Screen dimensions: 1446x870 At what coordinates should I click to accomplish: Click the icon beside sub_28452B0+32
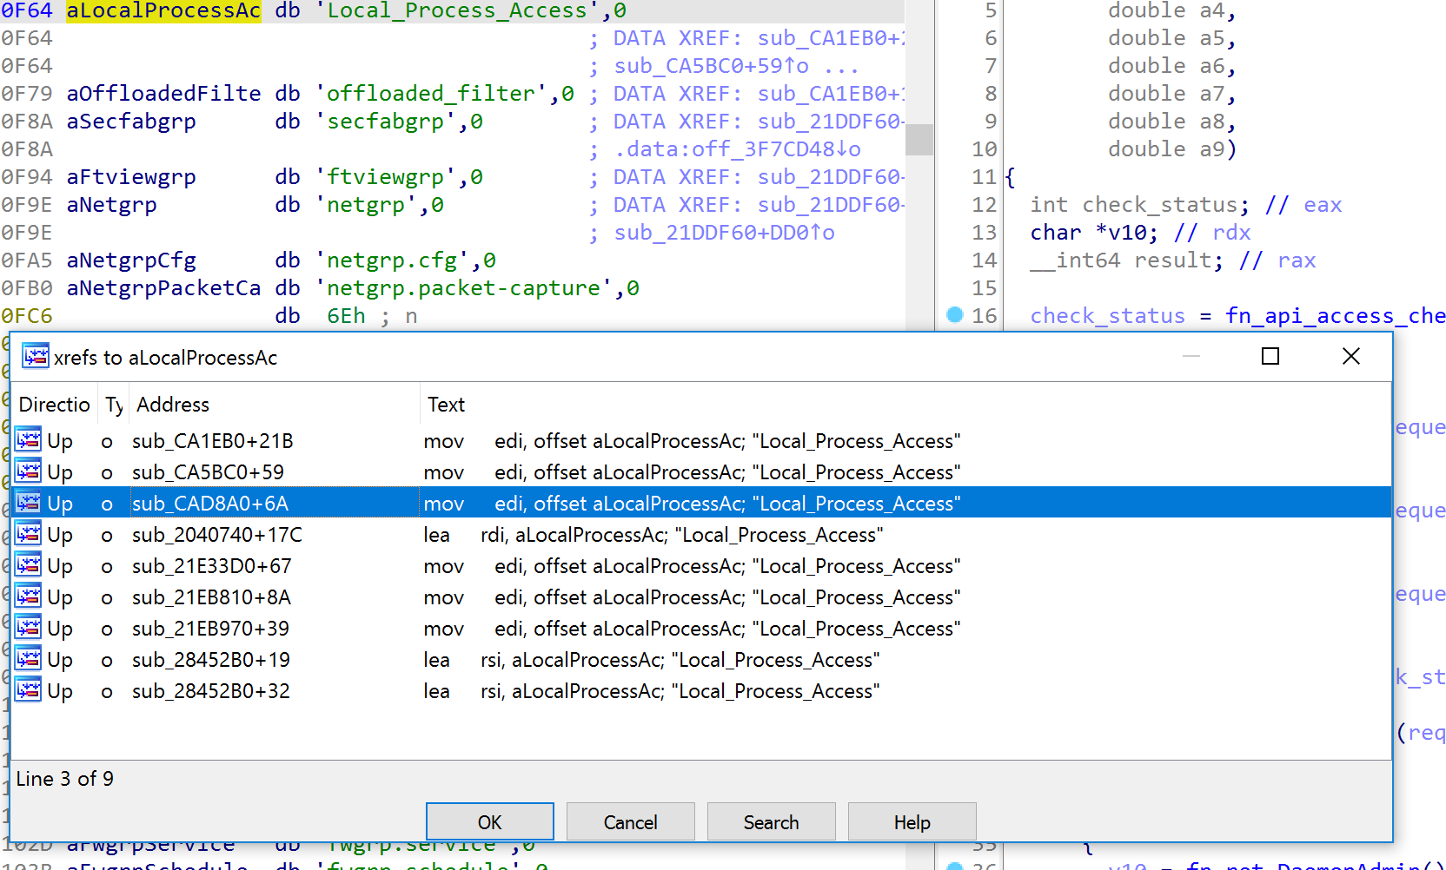[x=28, y=690]
